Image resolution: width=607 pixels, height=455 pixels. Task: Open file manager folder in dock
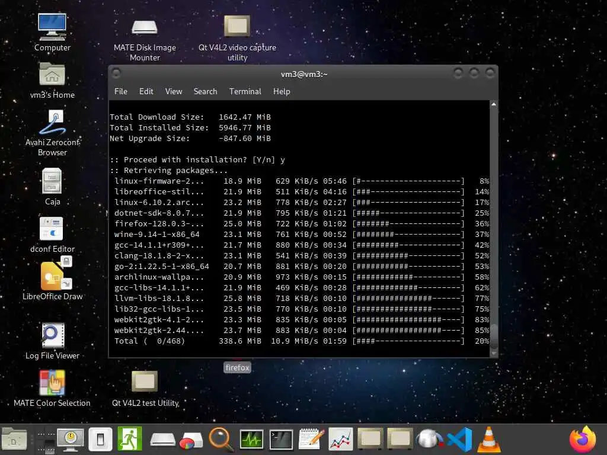pos(14,439)
